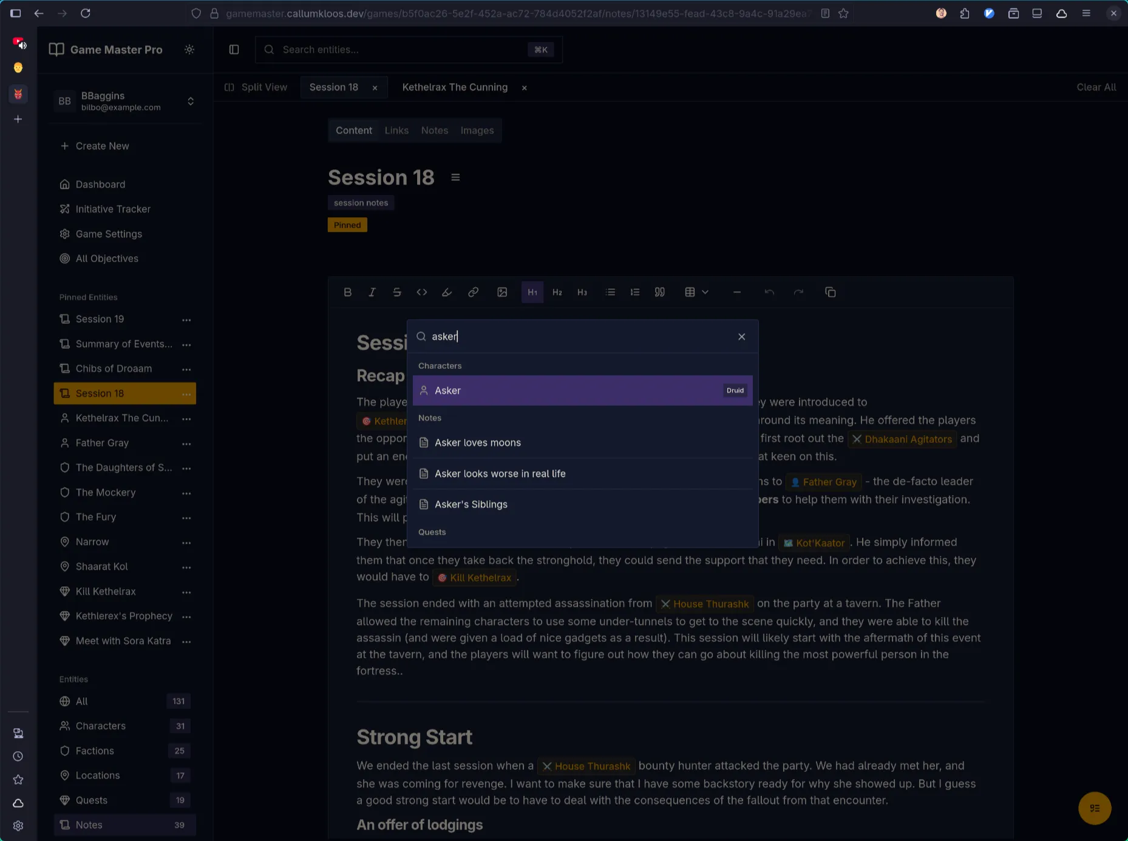Toggle bold formatting in editor toolbar

[x=347, y=292]
